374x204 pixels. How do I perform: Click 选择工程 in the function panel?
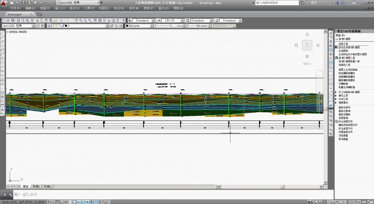(x=344, y=44)
